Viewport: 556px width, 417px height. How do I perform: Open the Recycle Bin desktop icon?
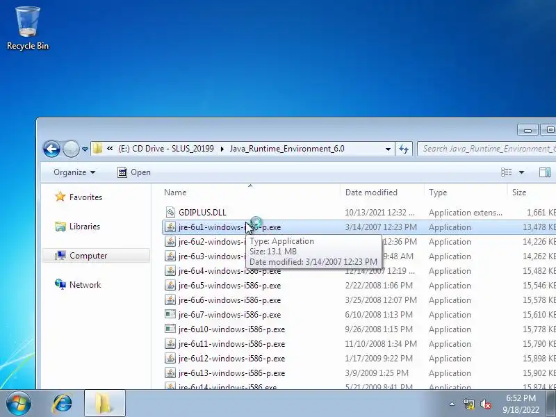pyautogui.click(x=28, y=28)
